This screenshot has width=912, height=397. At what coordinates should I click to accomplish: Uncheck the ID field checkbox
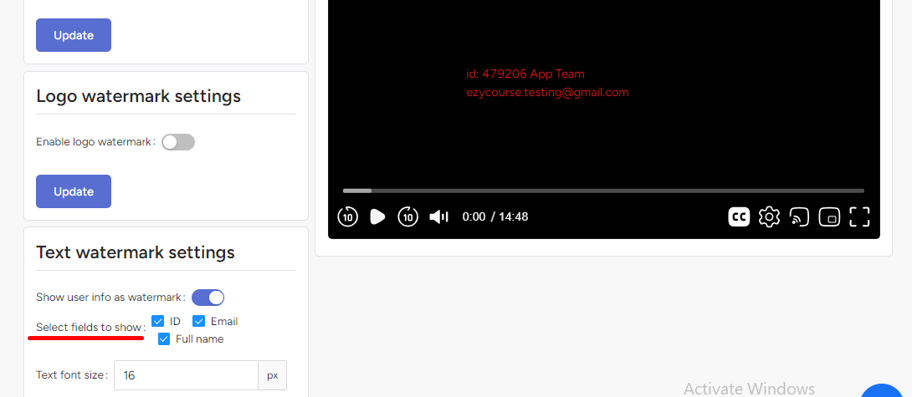click(157, 321)
